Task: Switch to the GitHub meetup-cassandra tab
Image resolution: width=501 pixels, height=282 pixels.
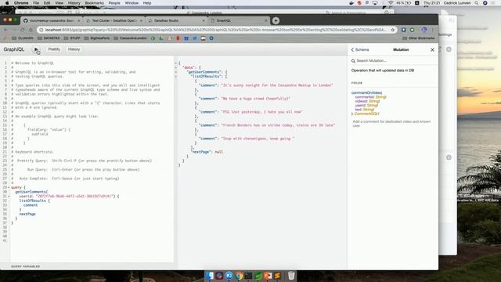Action: [x=51, y=20]
